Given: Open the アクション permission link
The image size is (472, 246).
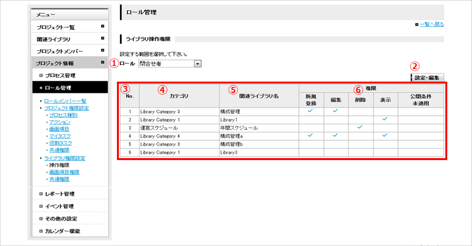Looking at the screenshot, I should click(x=60, y=122).
